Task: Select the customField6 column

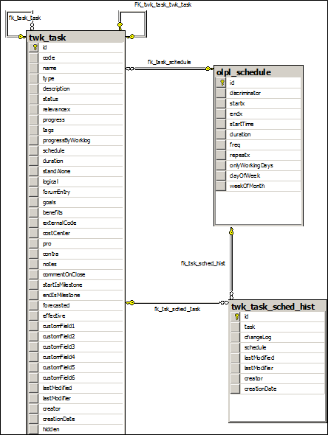Action: coord(76,377)
